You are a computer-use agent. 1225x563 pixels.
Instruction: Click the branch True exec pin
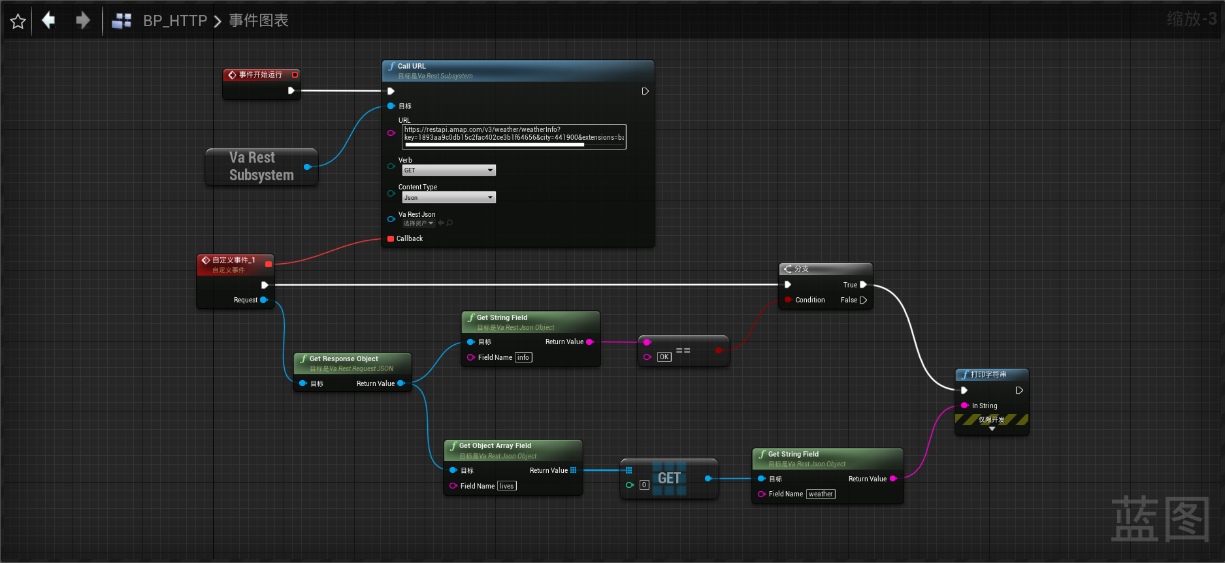pyautogui.click(x=863, y=285)
